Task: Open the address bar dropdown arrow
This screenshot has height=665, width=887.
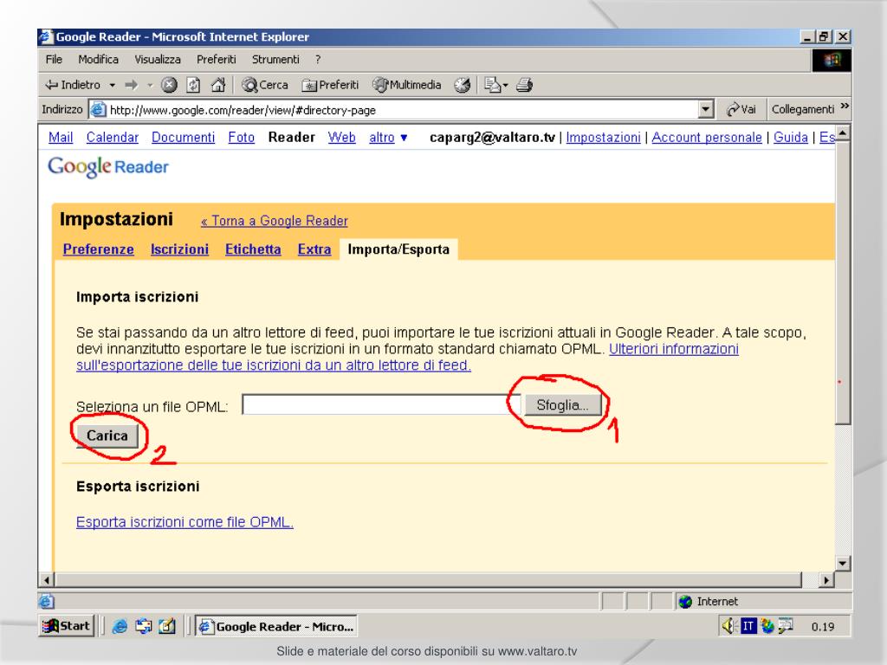Action: [x=705, y=109]
